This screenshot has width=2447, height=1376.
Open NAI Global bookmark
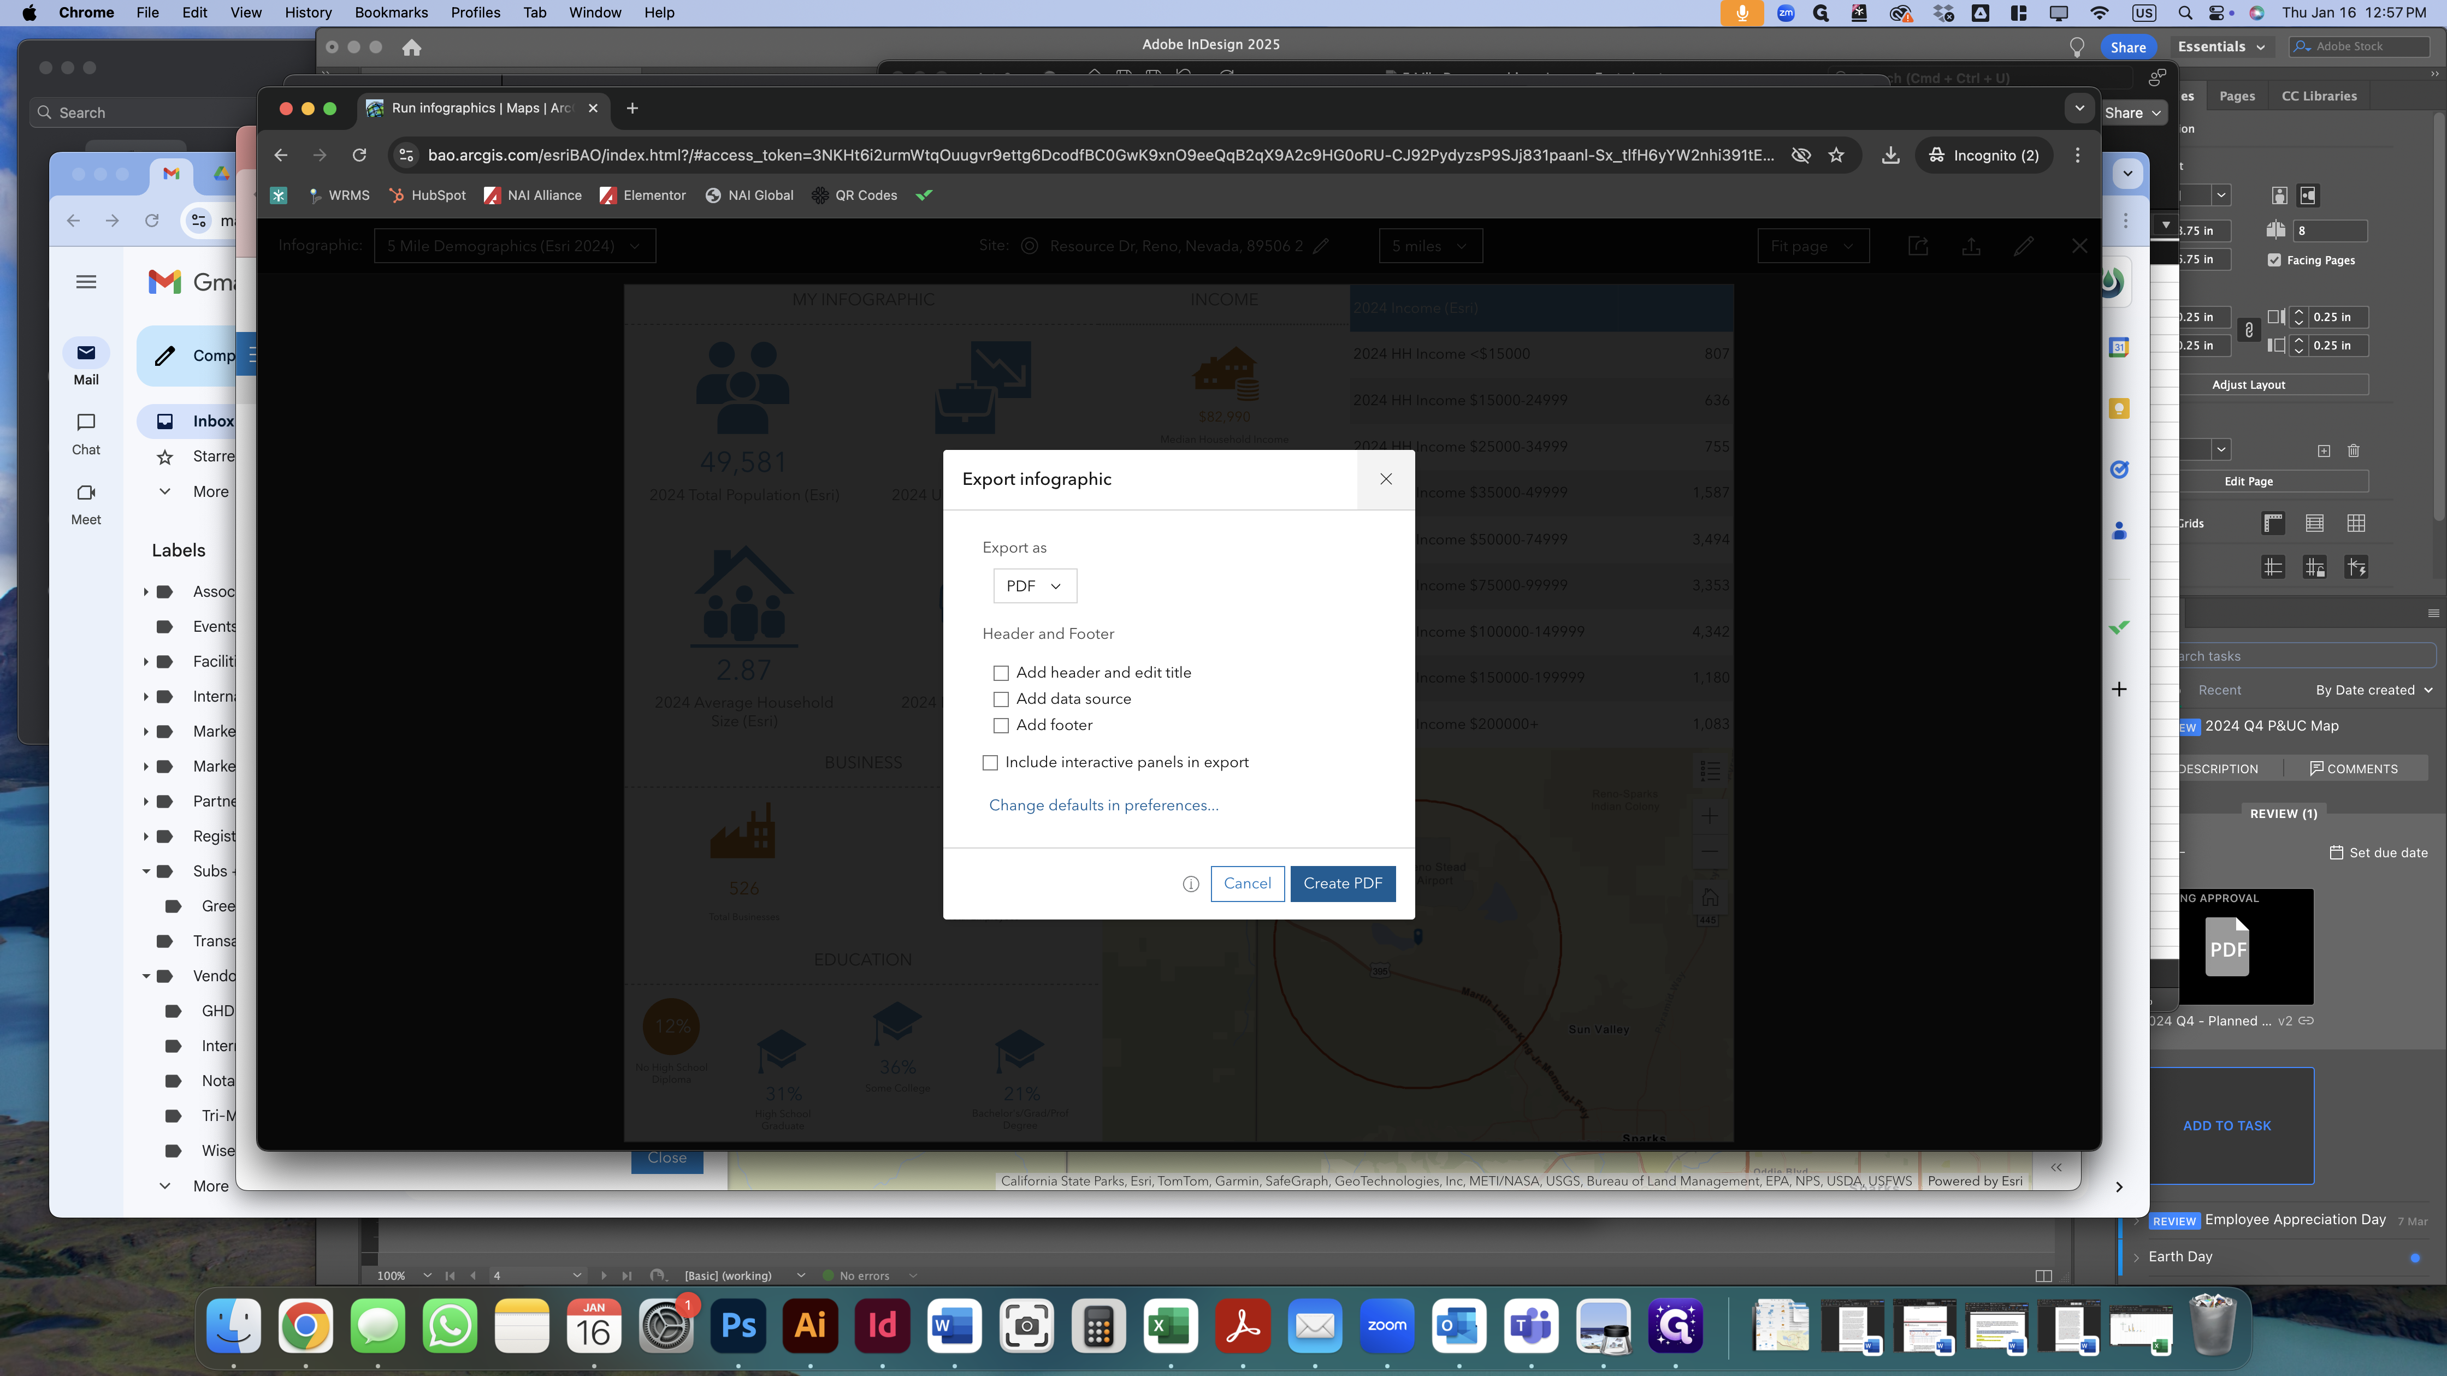(x=749, y=195)
